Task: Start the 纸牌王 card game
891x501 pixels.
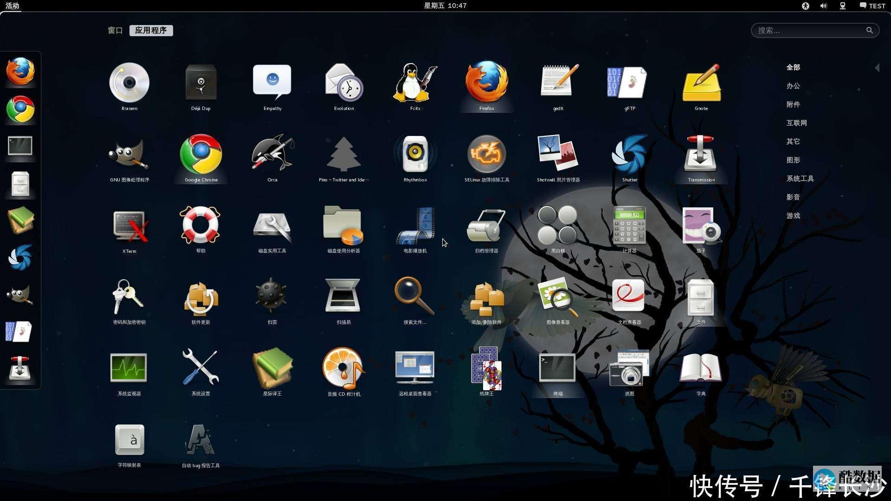Action: [x=487, y=373]
